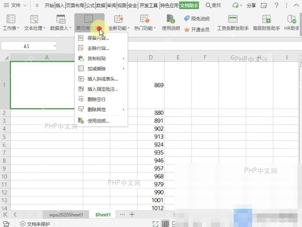302x227 pixels.
Task: Expand 删除其他 submenu
Action: pyautogui.click(x=101, y=109)
